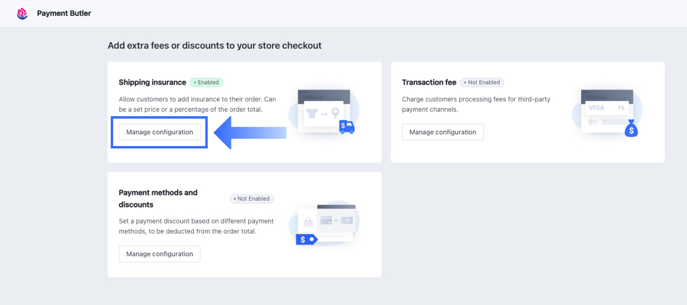This screenshot has height=305, width=687.
Task: Open Manage configuration for Payment methods and discounts
Action: pyautogui.click(x=160, y=254)
